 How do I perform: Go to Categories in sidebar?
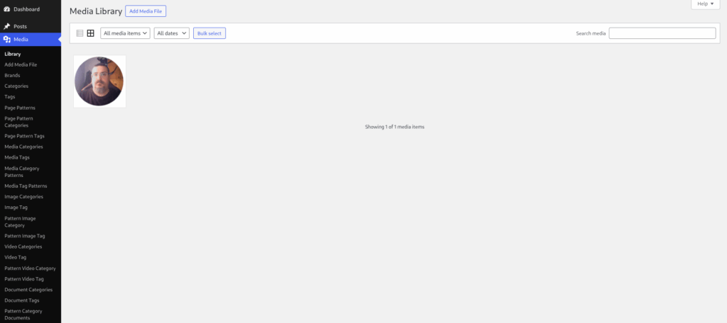coord(17,86)
